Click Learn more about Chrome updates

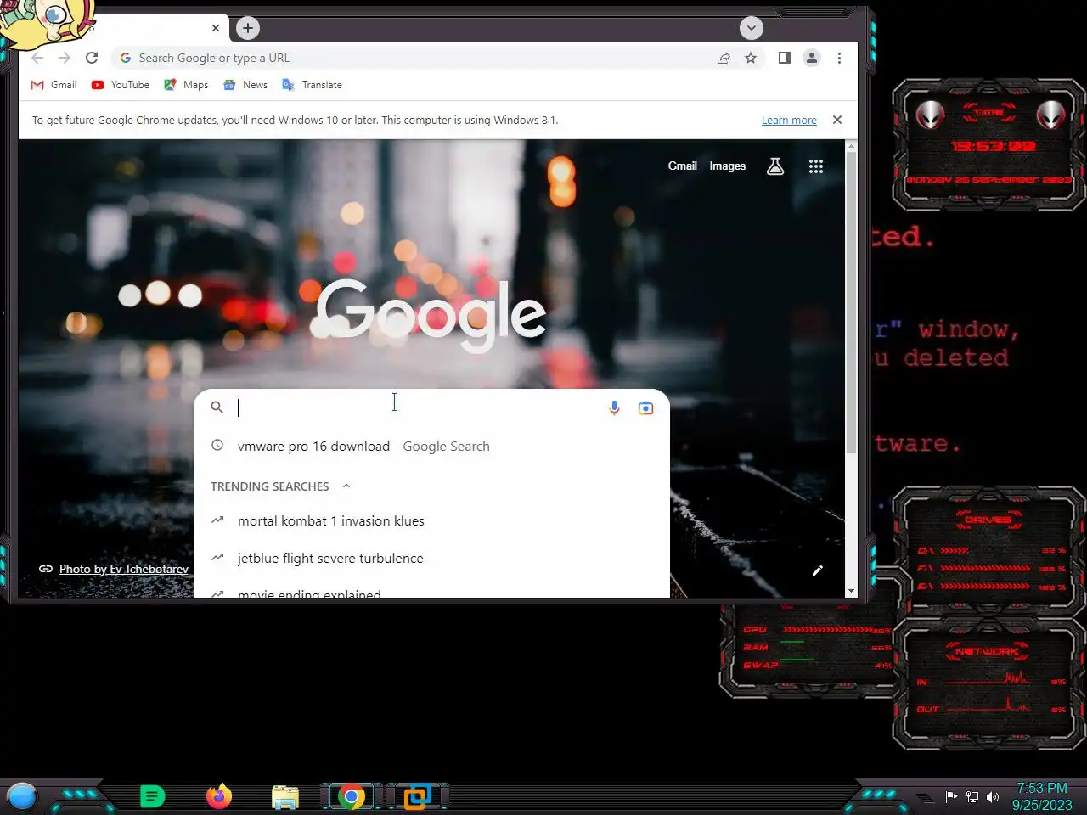click(789, 121)
